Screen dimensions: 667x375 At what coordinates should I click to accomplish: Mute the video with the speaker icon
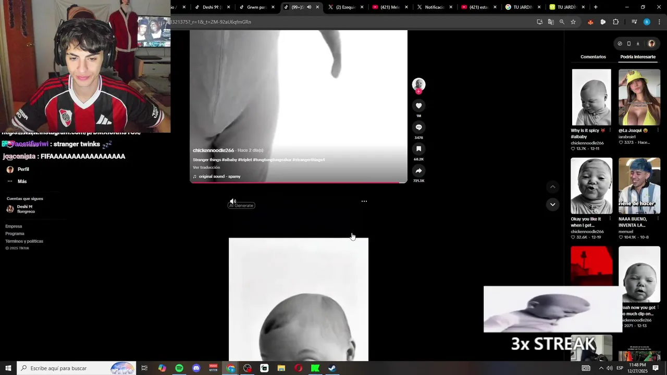click(233, 201)
